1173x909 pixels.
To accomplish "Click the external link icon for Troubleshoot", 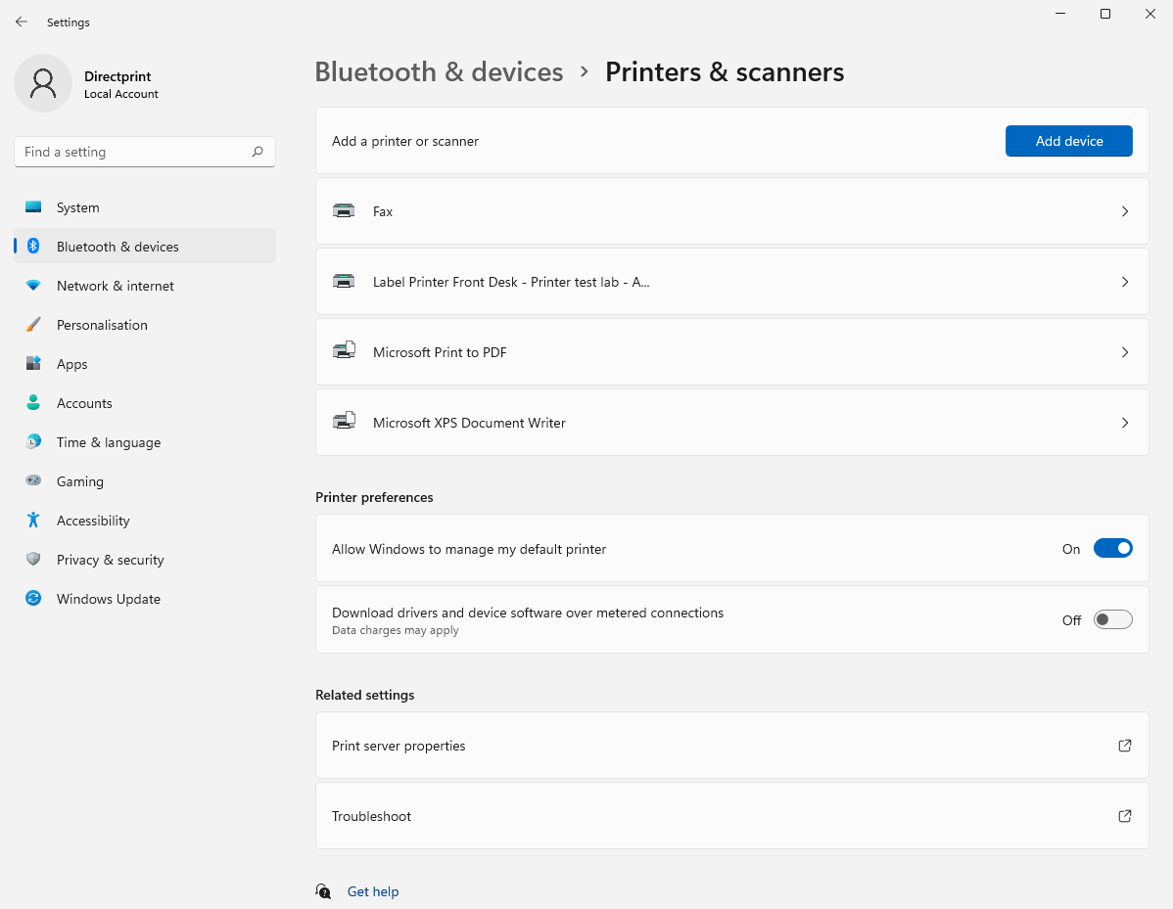I will pos(1124,816).
